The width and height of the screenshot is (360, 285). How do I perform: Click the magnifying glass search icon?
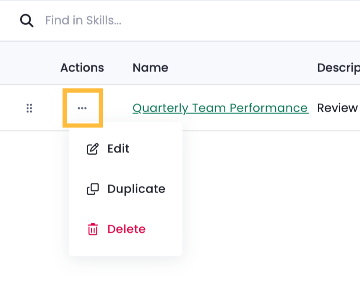point(26,21)
